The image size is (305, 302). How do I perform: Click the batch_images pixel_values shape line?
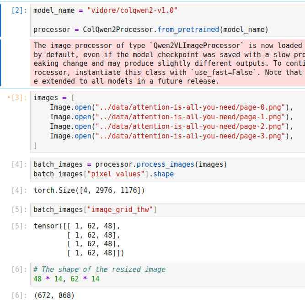[103, 174]
